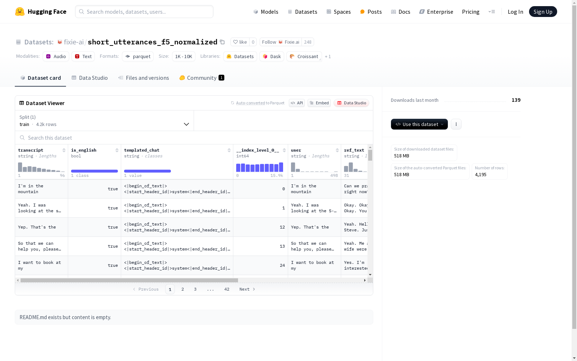Open Spaces in navigation
The image size is (577, 361).
coord(339,12)
